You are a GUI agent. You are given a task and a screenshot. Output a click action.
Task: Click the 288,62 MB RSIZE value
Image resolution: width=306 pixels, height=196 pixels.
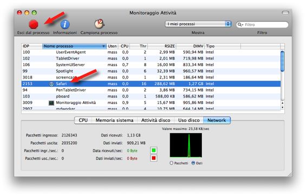click(x=165, y=84)
